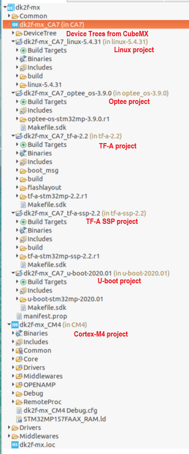
Task: Click the OPENAMP folder icon in CM4 project
Action: click(19, 385)
